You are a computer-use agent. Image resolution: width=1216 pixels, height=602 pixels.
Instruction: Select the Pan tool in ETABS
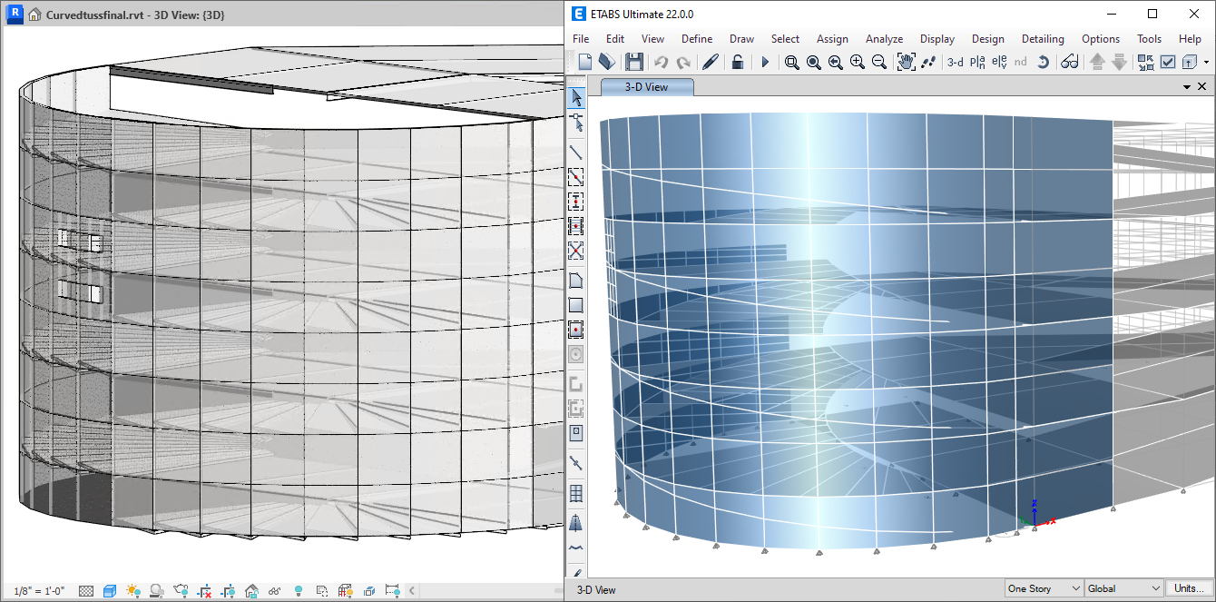(906, 62)
